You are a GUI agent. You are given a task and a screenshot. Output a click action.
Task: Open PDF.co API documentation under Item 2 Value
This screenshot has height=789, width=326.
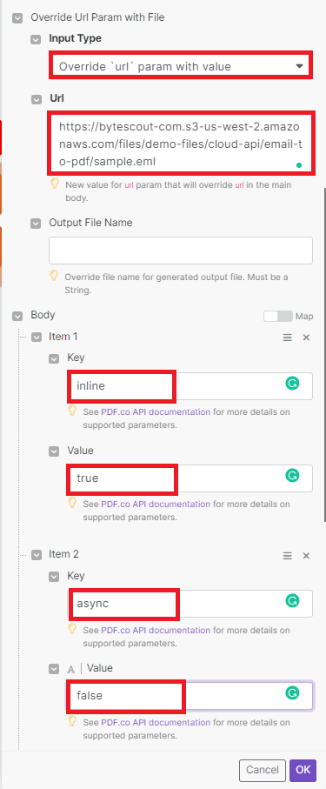click(156, 722)
